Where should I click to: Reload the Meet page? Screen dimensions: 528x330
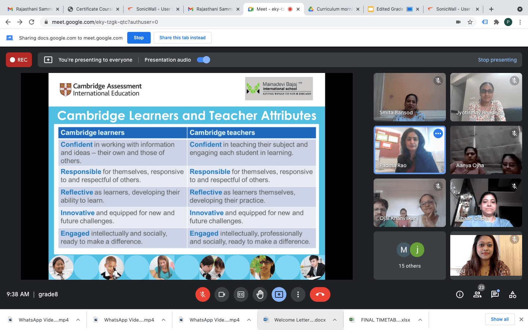[32, 22]
